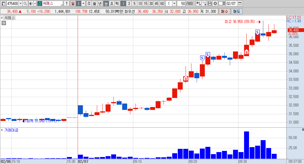
Task: Open chart settings gear icon
Action: coord(215,3)
